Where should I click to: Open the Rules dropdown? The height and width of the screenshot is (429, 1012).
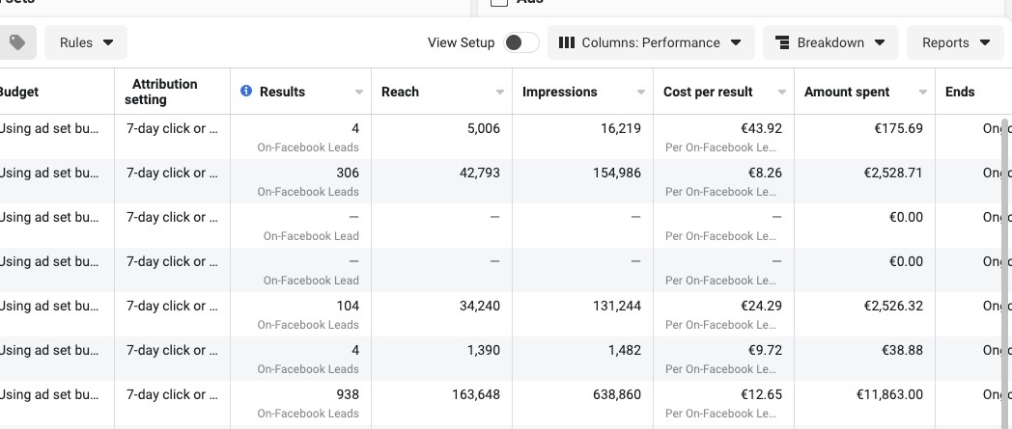click(x=86, y=42)
